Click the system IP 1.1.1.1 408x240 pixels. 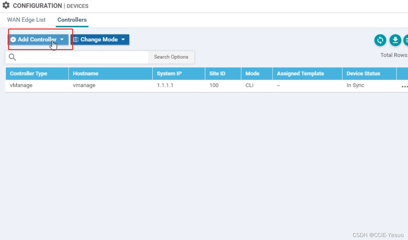(x=165, y=85)
